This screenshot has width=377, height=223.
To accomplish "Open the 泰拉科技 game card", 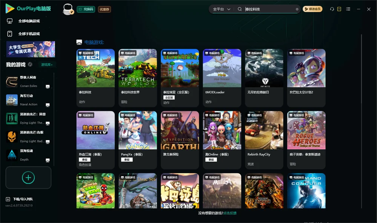I will (95, 78).
